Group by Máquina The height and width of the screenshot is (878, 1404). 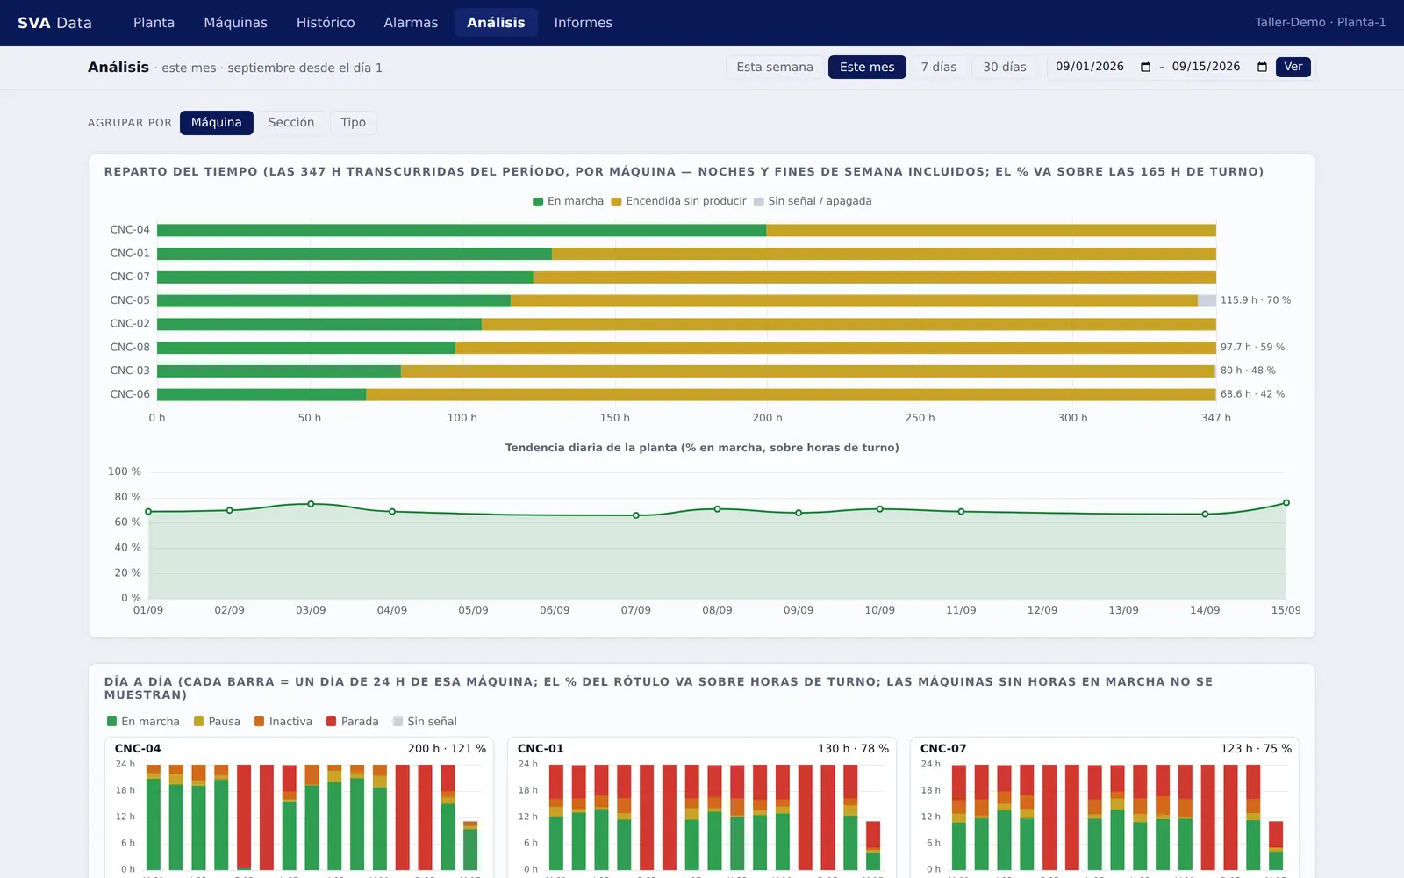click(x=217, y=123)
